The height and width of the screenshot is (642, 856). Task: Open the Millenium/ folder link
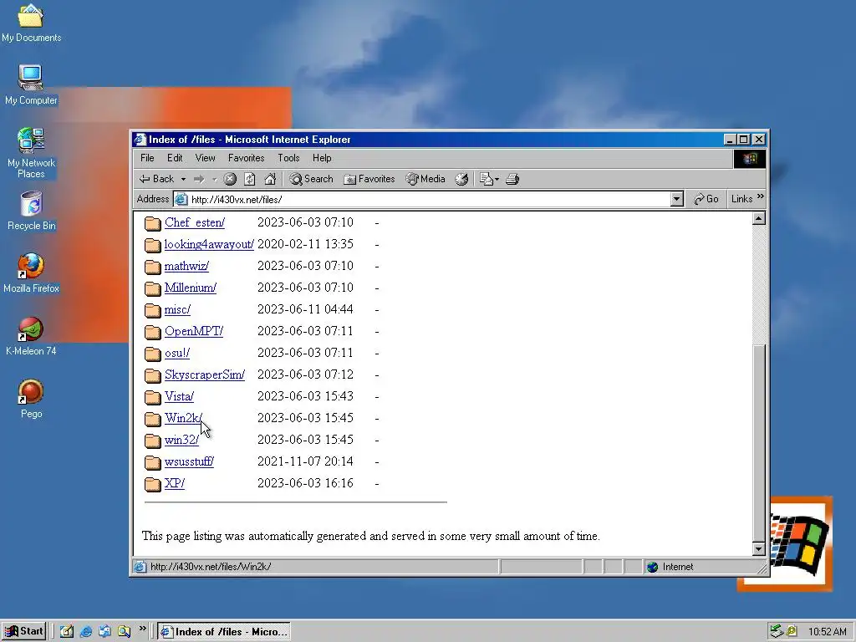tap(190, 288)
